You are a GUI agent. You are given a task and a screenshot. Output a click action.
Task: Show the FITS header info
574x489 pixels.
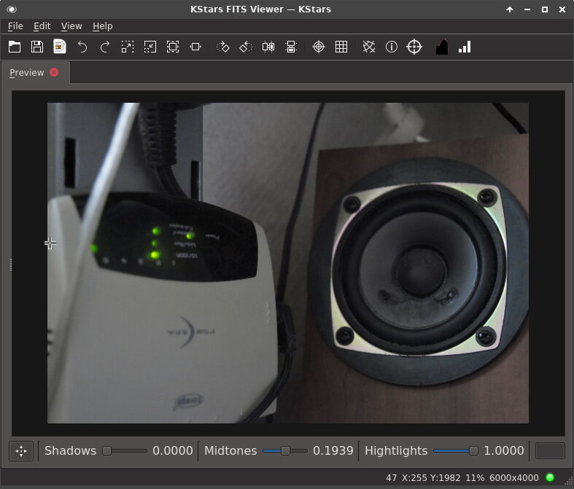(x=392, y=47)
